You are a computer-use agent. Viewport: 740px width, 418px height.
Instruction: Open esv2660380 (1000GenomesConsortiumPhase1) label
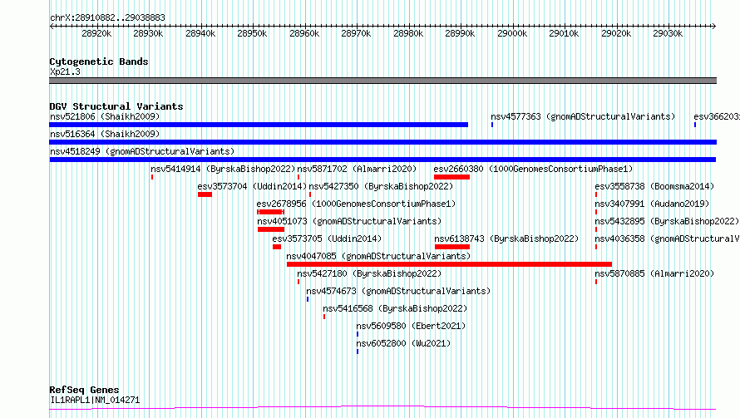533,169
